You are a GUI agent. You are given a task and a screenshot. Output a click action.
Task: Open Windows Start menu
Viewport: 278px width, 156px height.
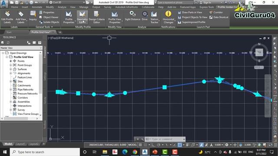pyautogui.click(x=5, y=152)
